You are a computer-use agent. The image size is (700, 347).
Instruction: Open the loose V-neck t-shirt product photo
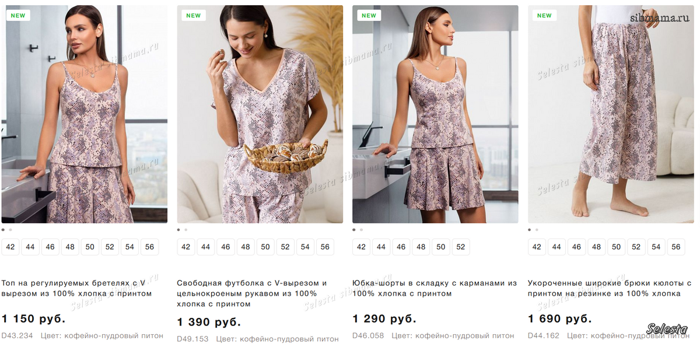pyautogui.click(x=260, y=114)
